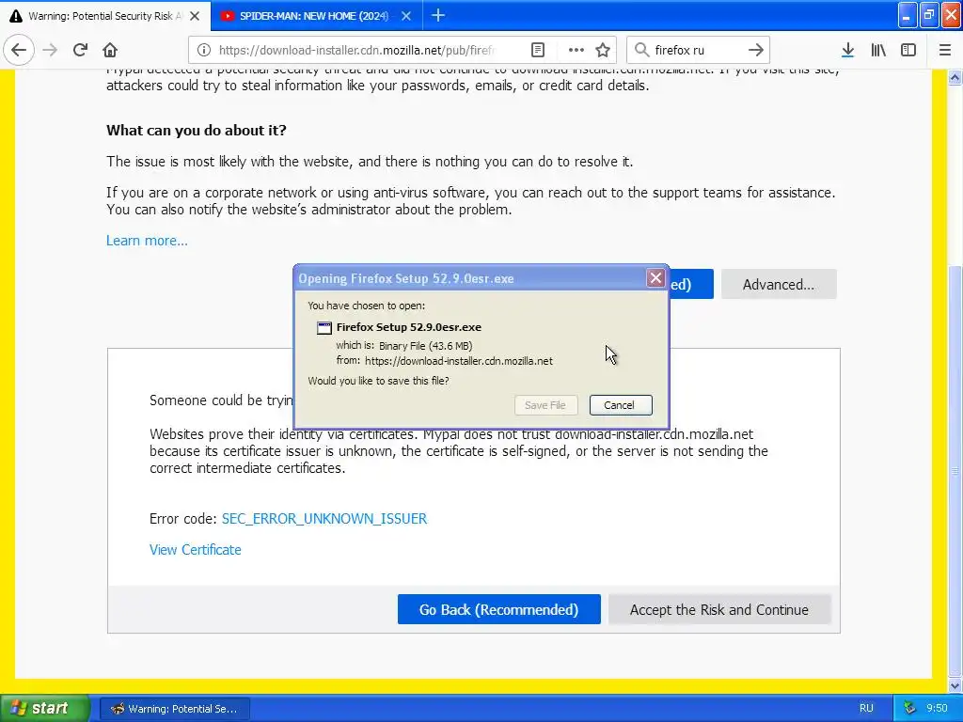Viewport: 963px width, 722px height.
Task: Close the Opening Firefox Setup dialog
Action: [x=655, y=278]
